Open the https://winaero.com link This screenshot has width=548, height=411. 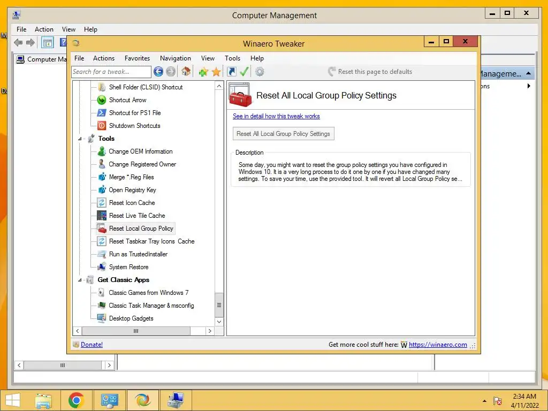[438, 345]
